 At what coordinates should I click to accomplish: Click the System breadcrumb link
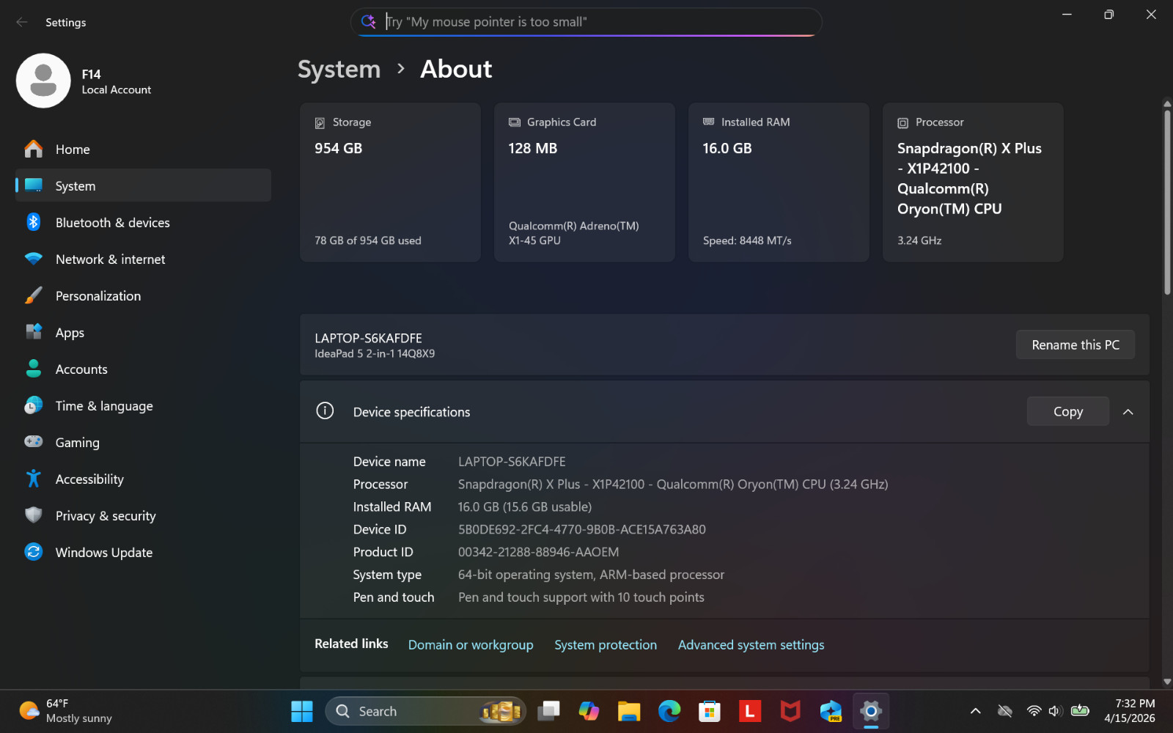[x=339, y=69]
